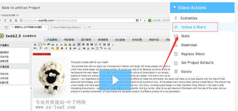This screenshot has height=111, width=238.
Task: Click the browser reload icon
Action: (5, 20)
